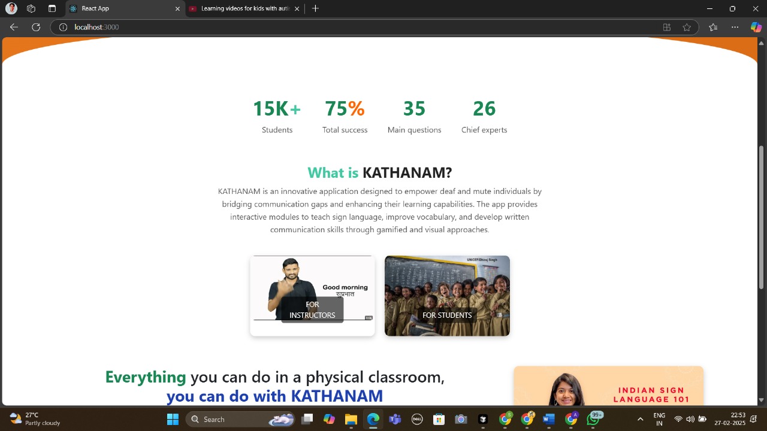
Task: View site information for localhost
Action: click(63, 27)
